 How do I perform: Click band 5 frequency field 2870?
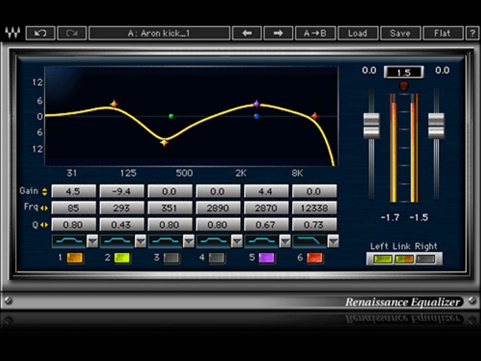pos(266,208)
